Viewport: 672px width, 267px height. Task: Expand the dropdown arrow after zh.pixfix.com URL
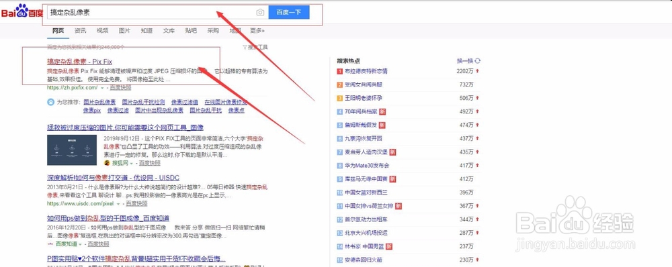coord(102,88)
